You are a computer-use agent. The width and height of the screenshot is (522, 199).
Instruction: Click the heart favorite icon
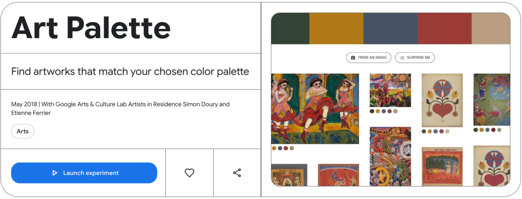(x=189, y=172)
